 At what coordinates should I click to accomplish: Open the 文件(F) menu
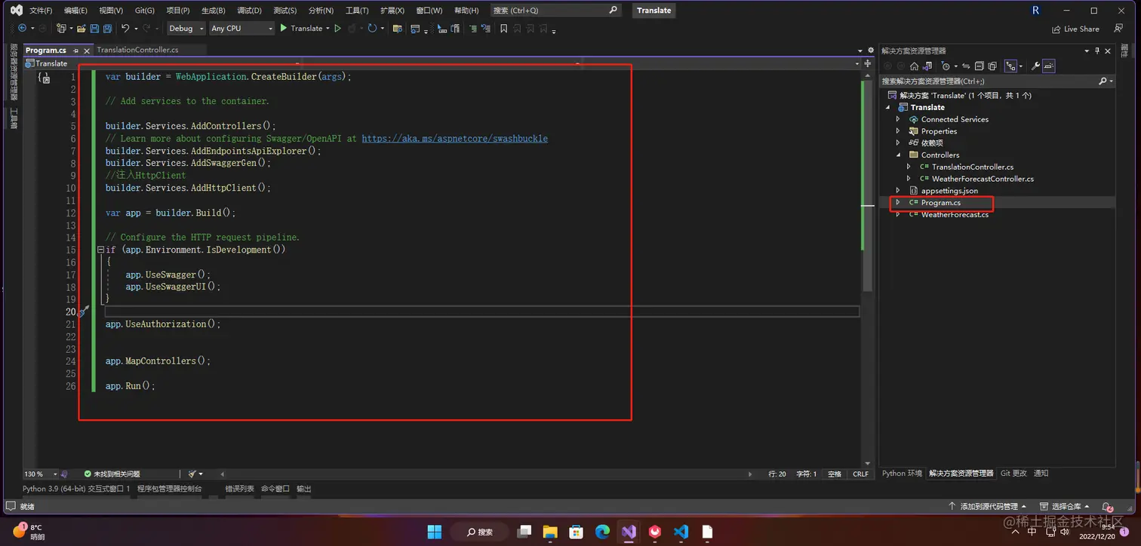click(x=41, y=11)
